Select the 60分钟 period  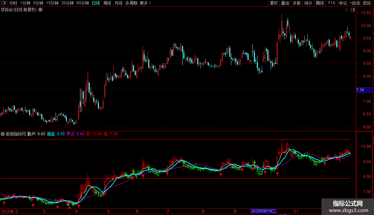click(x=83, y=3)
